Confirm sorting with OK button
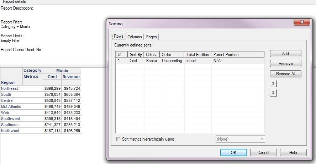Image resolution: width=316 pixels, height=164 pixels. 233,153
